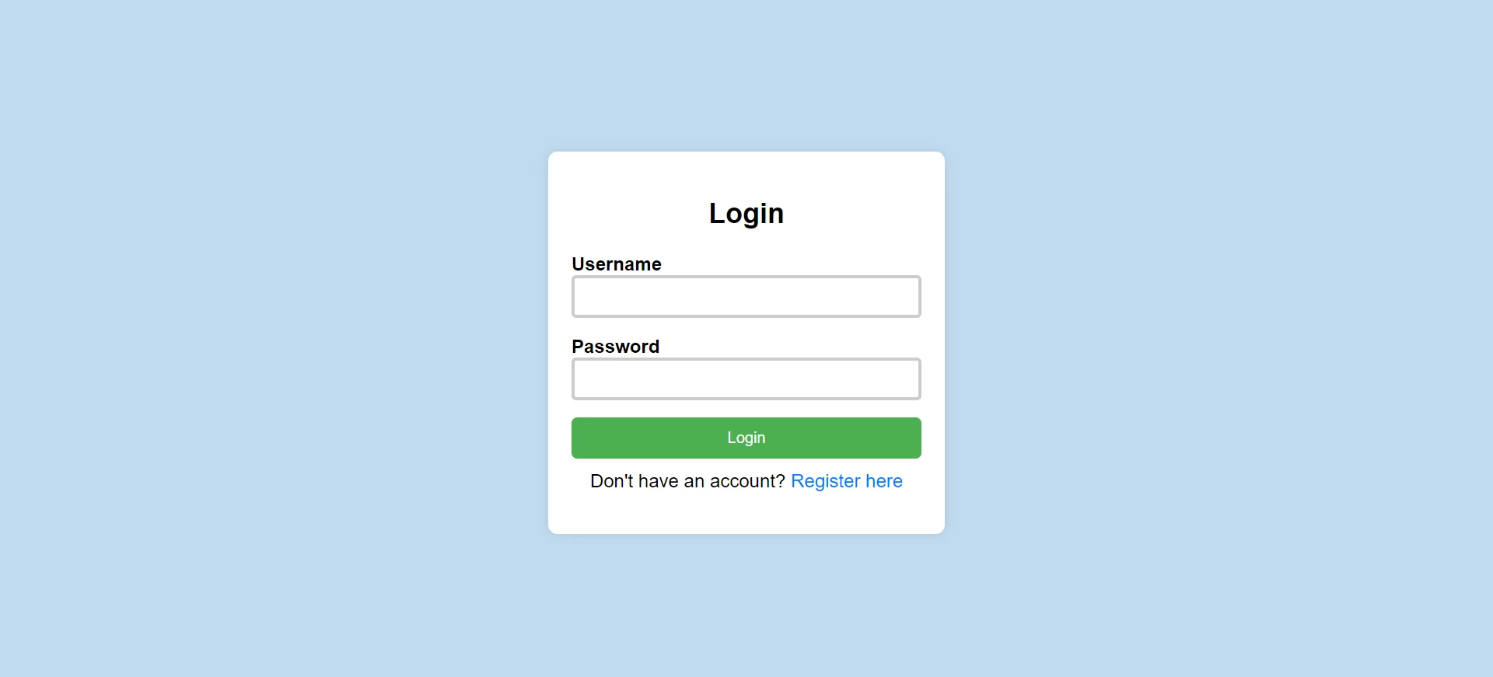This screenshot has height=677, width=1493.
Task: Click the green Login button
Action: click(x=746, y=438)
